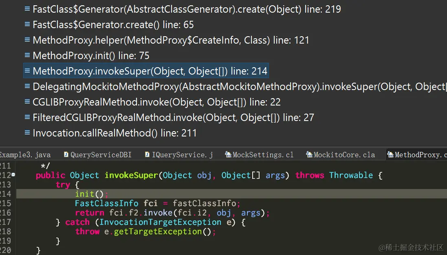Click class file icon on MethodProxy tab

[390, 154]
